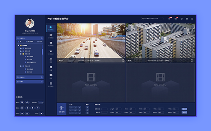Screen dimensions: 211x131
Task: Select the bottom-left NO VIDEO tile
Action: [91, 83]
